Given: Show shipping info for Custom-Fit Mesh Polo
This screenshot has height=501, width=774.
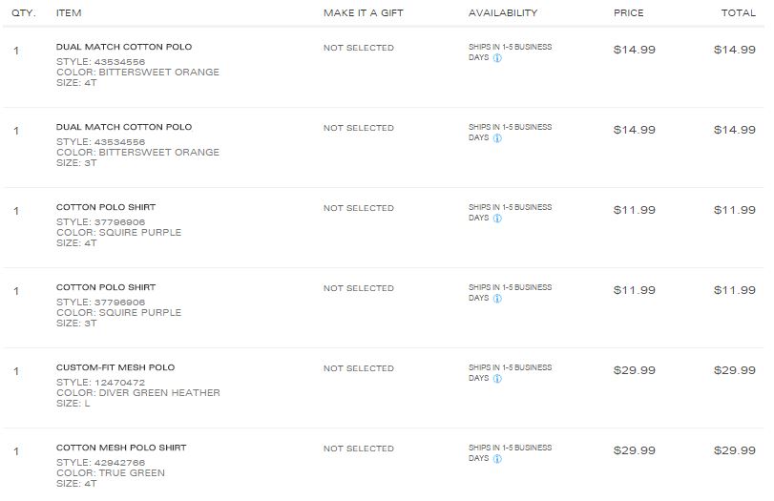Looking at the screenshot, I should (x=498, y=379).
